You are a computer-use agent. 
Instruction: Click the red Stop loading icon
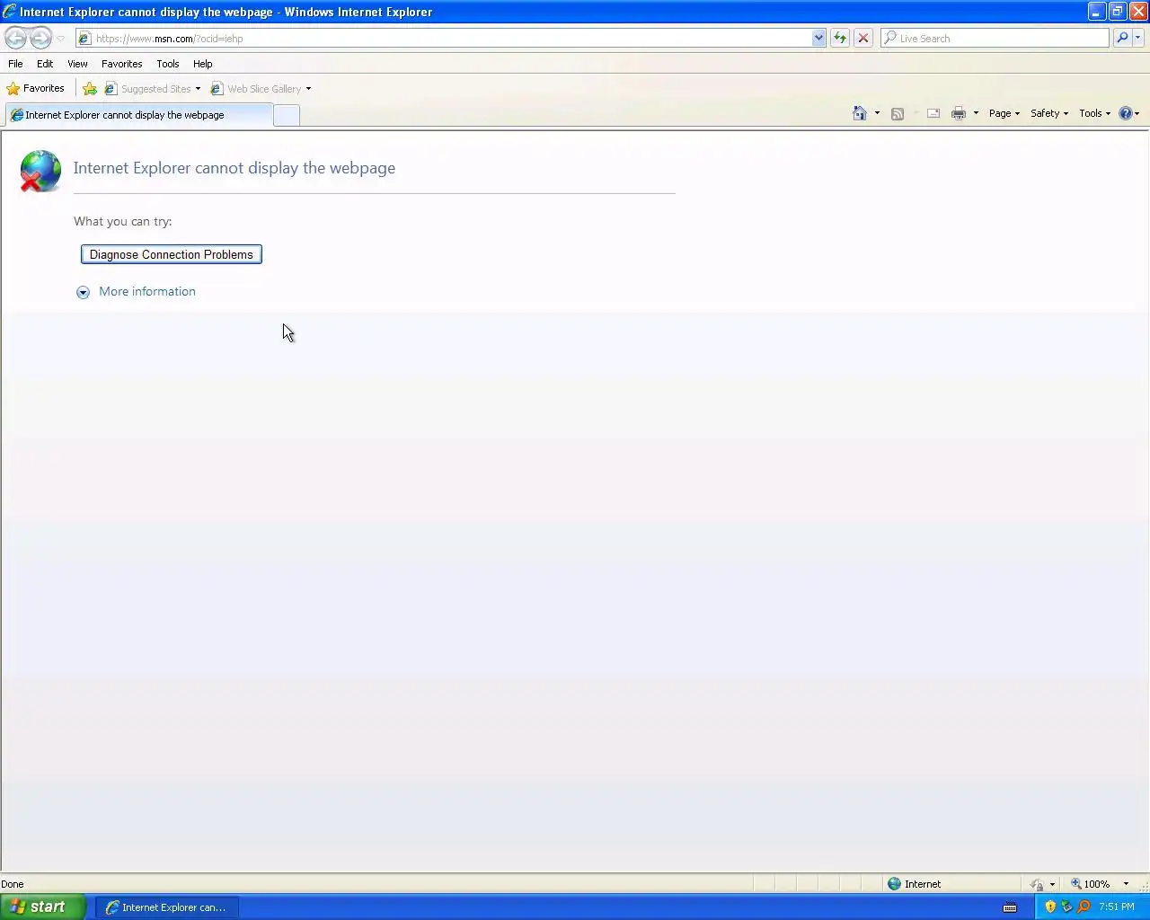(x=863, y=39)
